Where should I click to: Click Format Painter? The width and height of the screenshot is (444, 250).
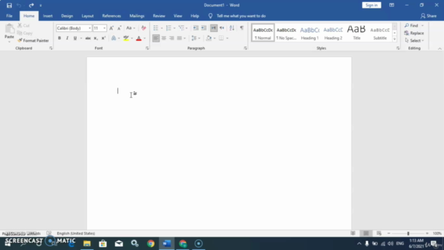coord(33,40)
